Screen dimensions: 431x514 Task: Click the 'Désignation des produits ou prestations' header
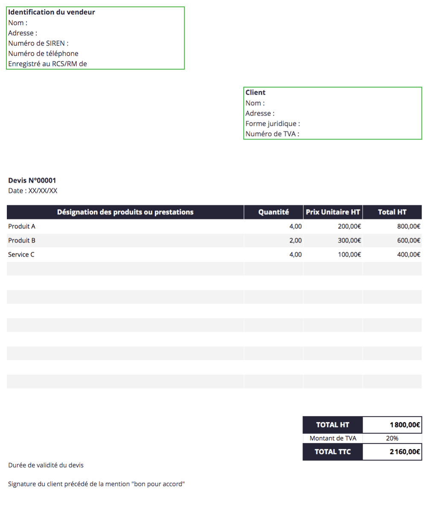[x=125, y=212]
